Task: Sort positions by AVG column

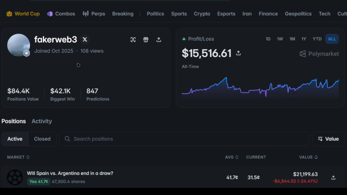Action: click(x=232, y=157)
